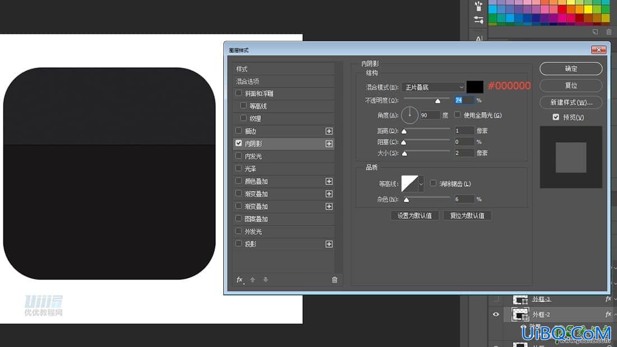The height and width of the screenshot is (347, 617).
Task: Click layer name 外框-3
Action: point(541,299)
